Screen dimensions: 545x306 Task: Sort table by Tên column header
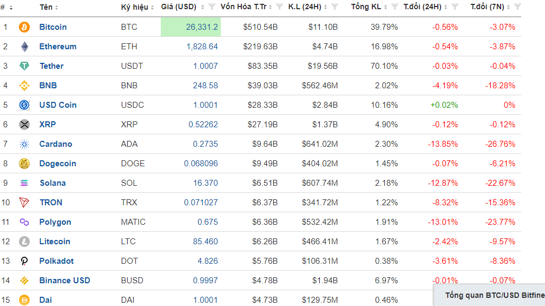[x=49, y=7]
